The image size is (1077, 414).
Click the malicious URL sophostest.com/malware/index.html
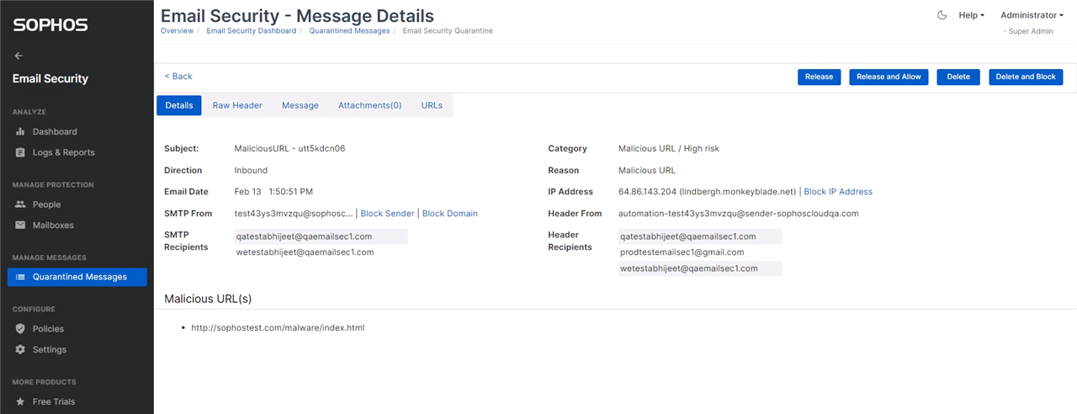pos(278,328)
